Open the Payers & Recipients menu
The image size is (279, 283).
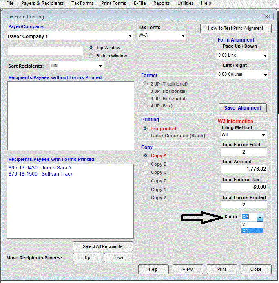42,3
